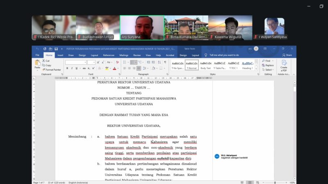Click the Sort A-Z icon
Screen dimensions: 328x184
click(159, 62)
